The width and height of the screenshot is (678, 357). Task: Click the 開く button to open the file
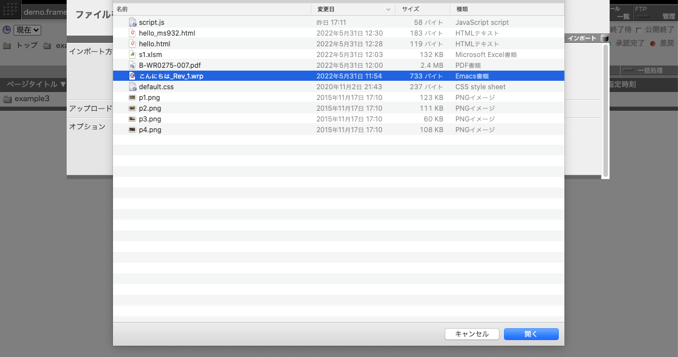(x=530, y=334)
